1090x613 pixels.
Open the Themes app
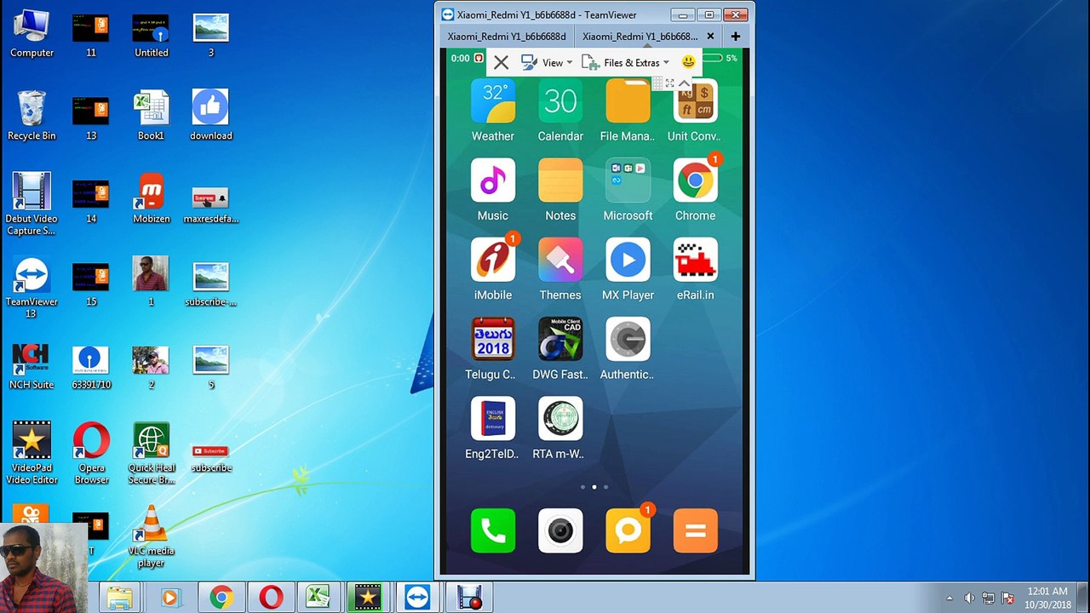[560, 260]
